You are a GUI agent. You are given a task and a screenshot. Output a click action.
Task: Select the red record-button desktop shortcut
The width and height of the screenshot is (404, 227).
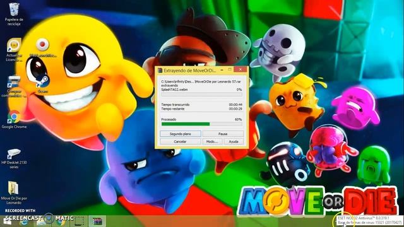coord(43,48)
